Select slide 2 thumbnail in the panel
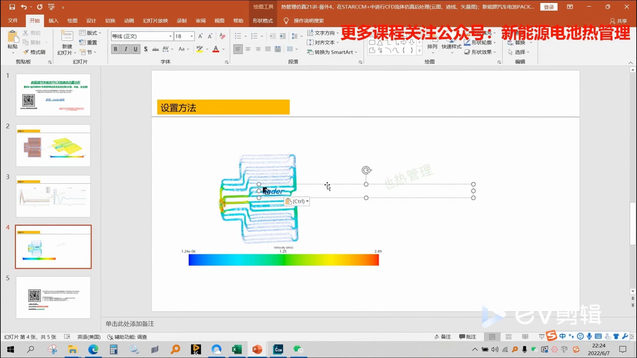637x358 pixels. coord(53,145)
